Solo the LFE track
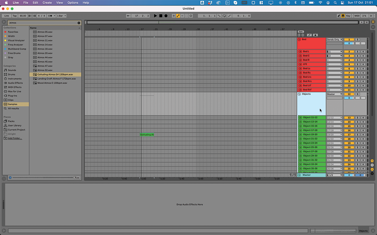Image resolution: width=377 pixels, height=235 pixels. click(358, 64)
